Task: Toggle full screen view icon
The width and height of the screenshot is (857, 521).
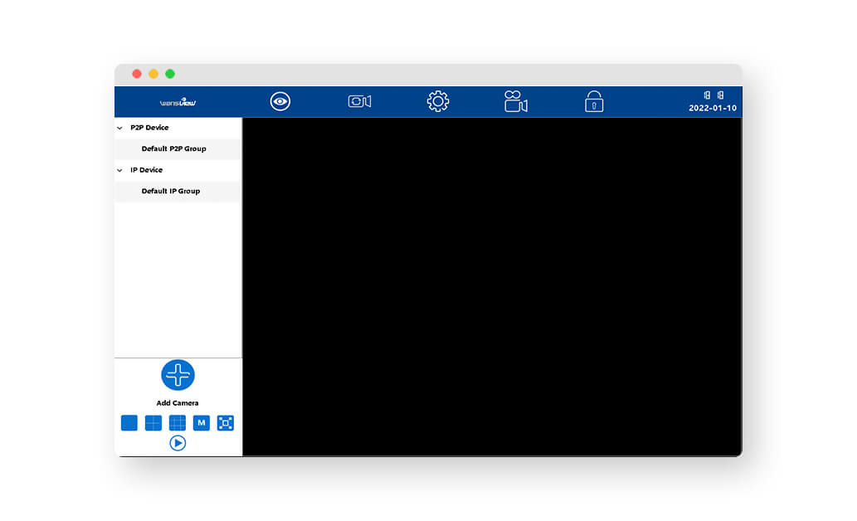Action: [x=225, y=422]
